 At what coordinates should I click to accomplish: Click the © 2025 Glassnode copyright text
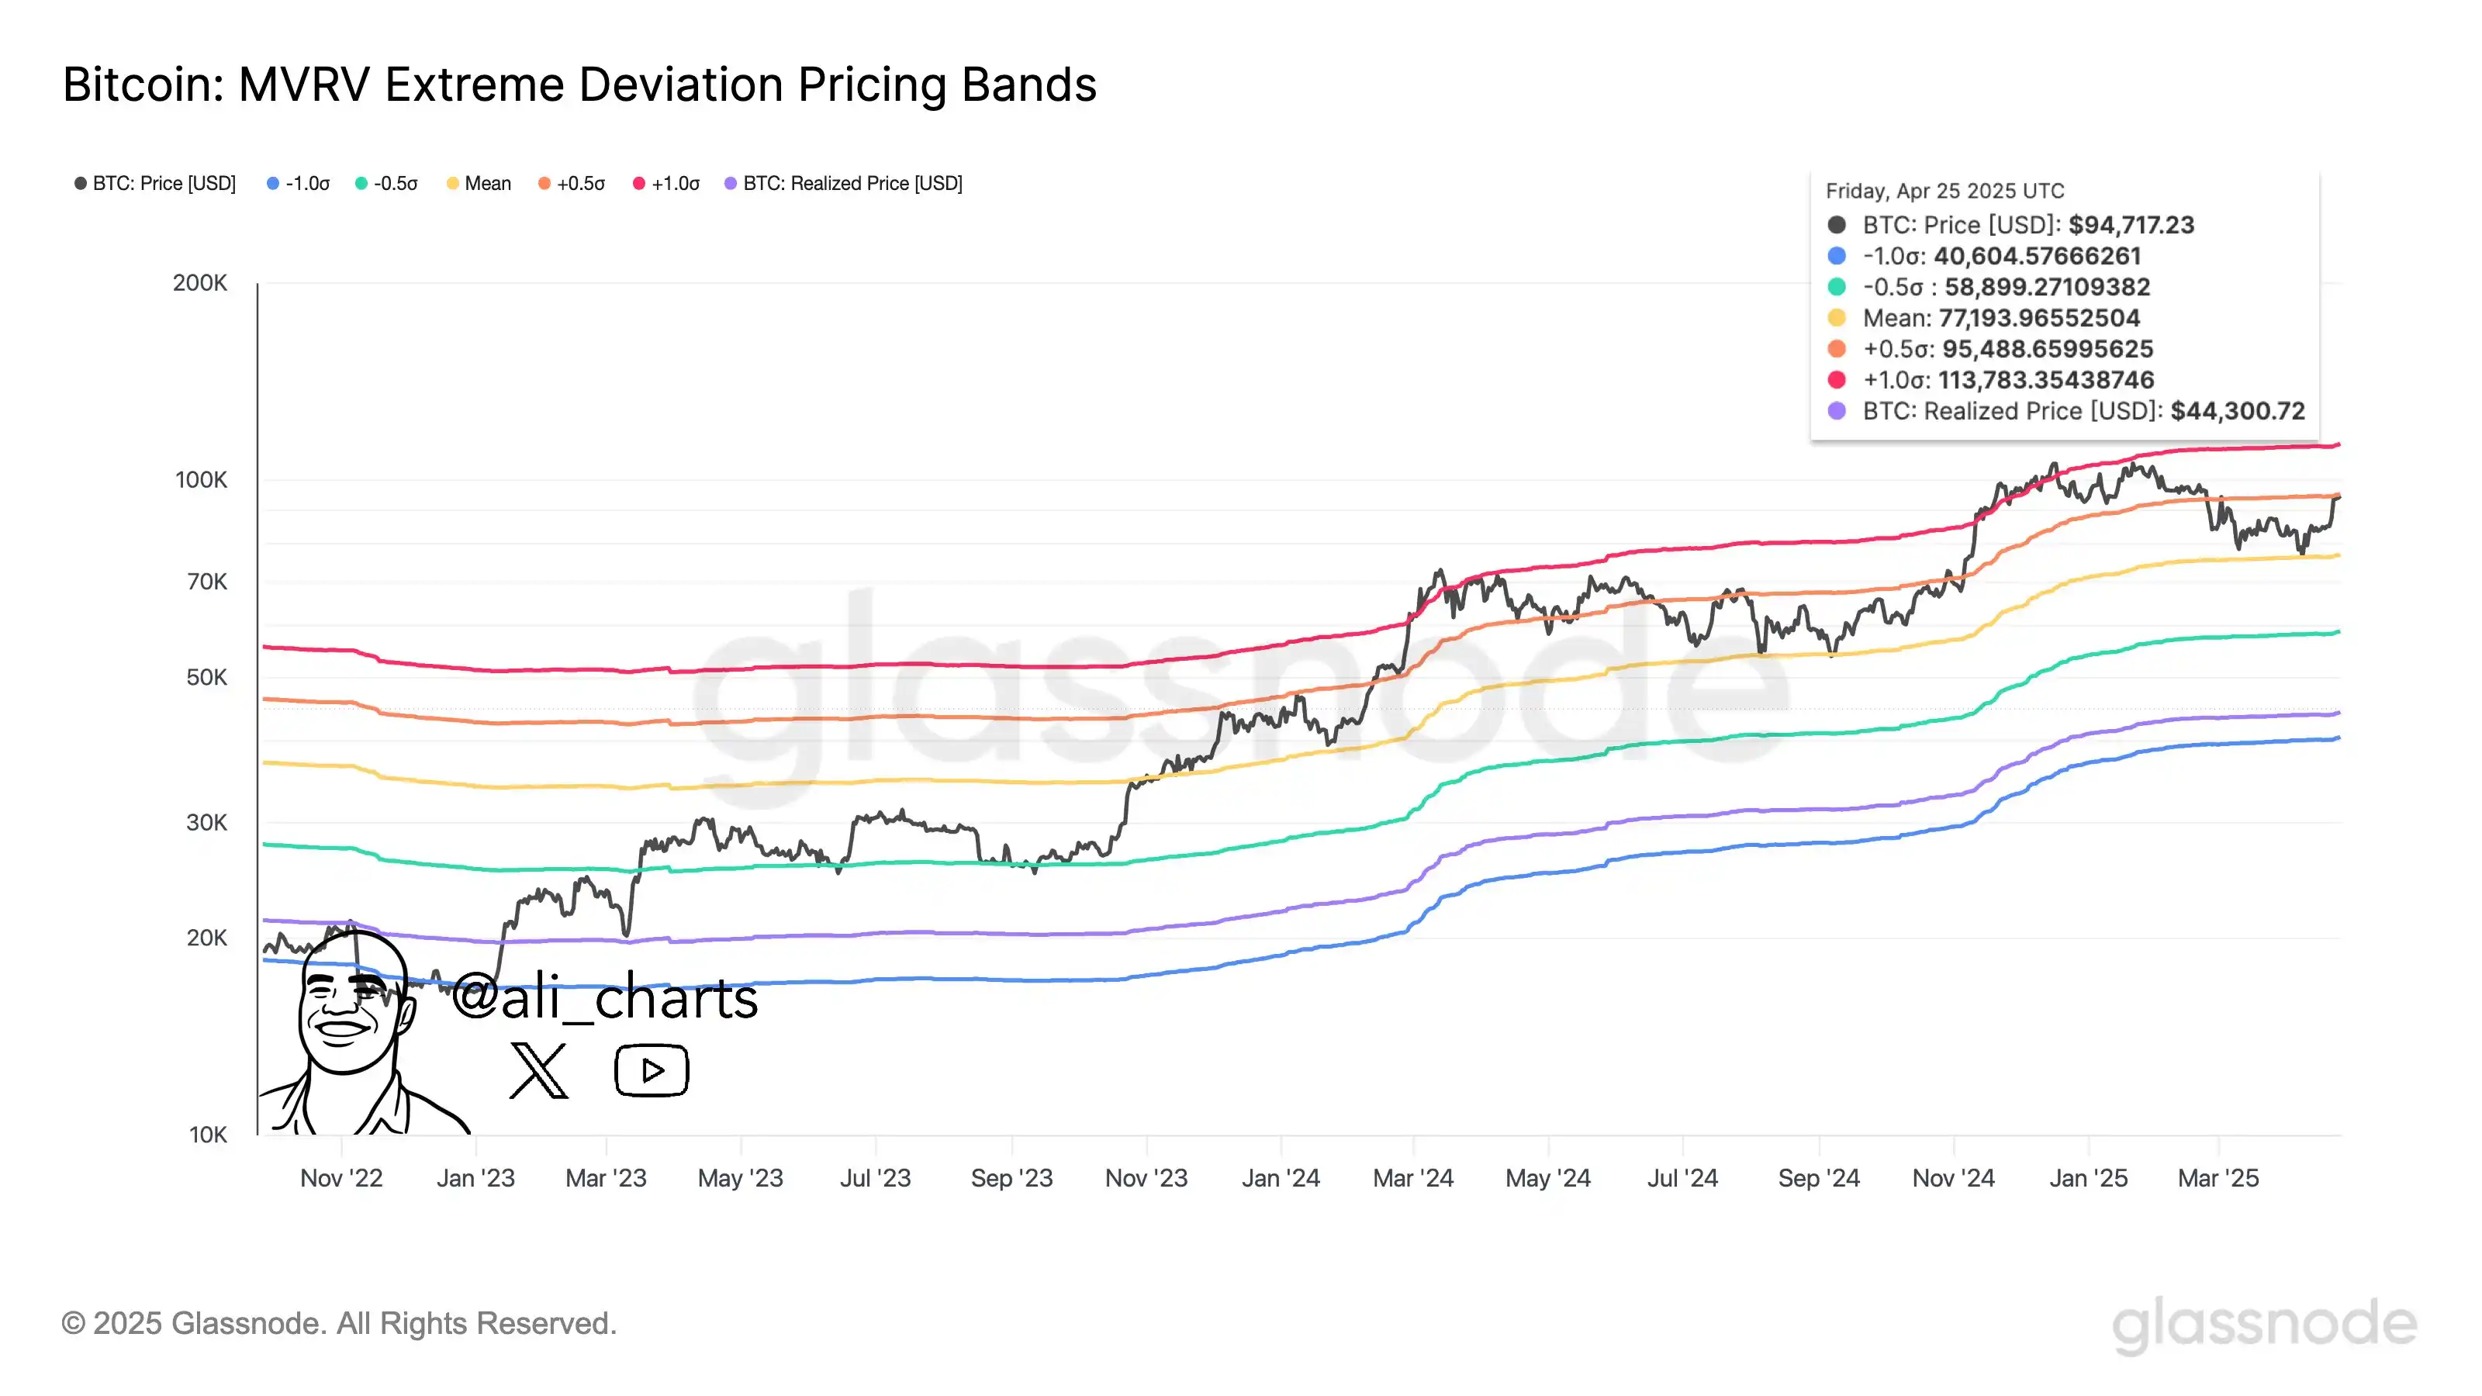coord(338,1324)
